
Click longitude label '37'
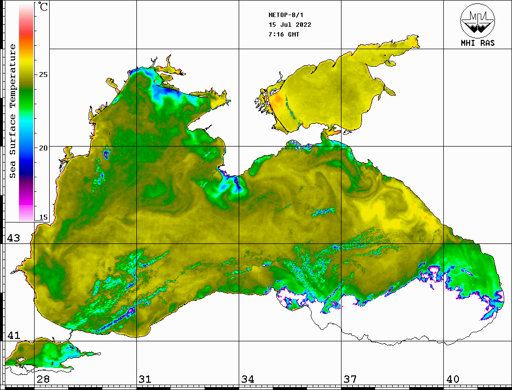click(350, 379)
